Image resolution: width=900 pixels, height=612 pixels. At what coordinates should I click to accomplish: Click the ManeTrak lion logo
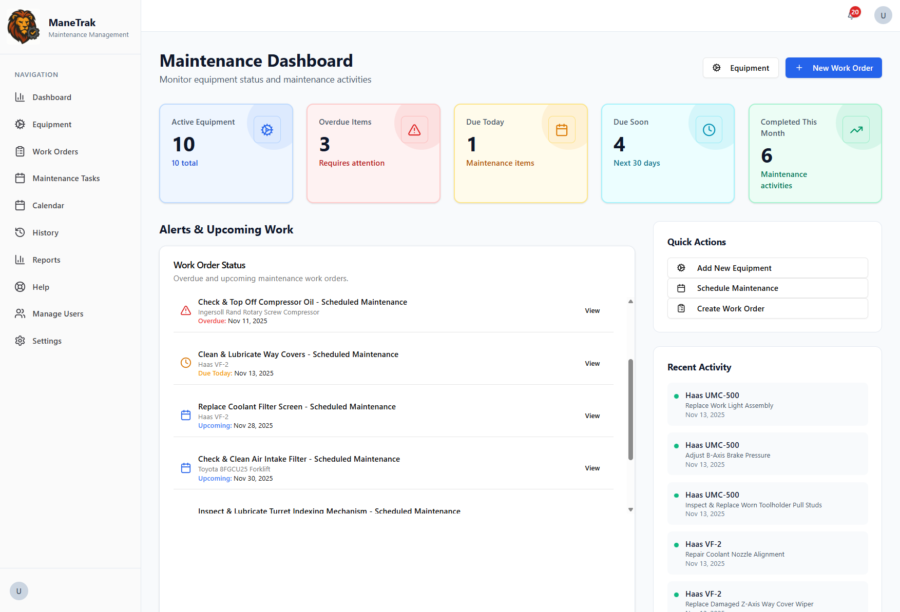pos(23,26)
